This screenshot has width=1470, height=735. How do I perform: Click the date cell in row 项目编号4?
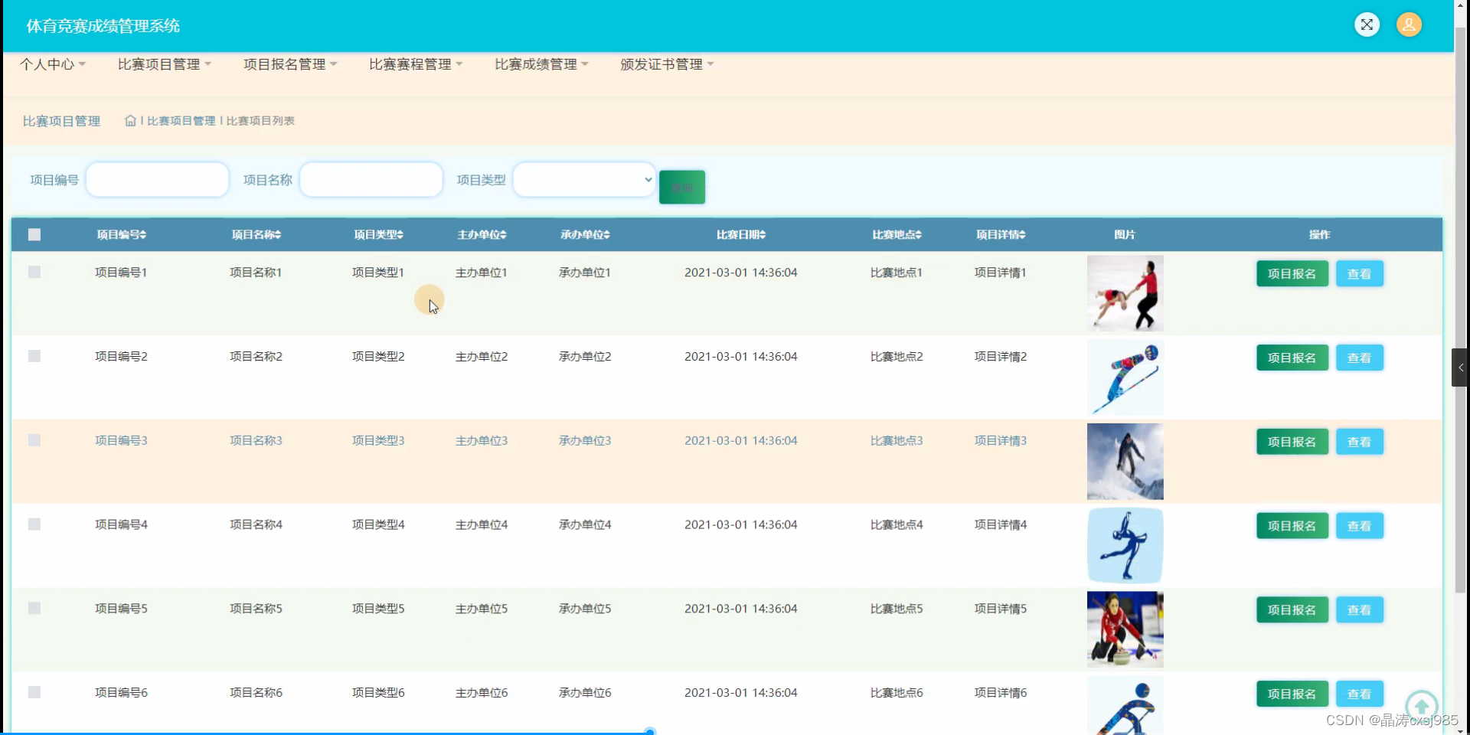pos(741,525)
